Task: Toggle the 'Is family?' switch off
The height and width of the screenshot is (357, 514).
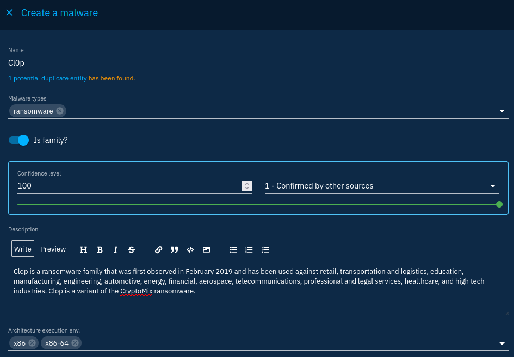Action: [18, 140]
